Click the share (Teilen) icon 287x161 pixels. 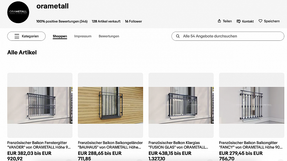point(219,21)
